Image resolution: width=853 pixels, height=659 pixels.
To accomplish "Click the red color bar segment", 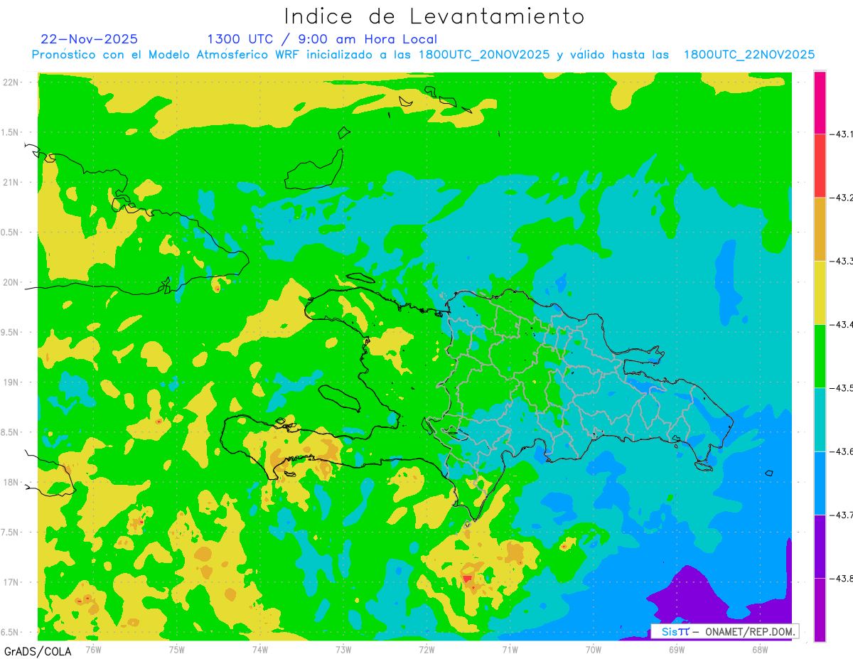I will coord(820,166).
